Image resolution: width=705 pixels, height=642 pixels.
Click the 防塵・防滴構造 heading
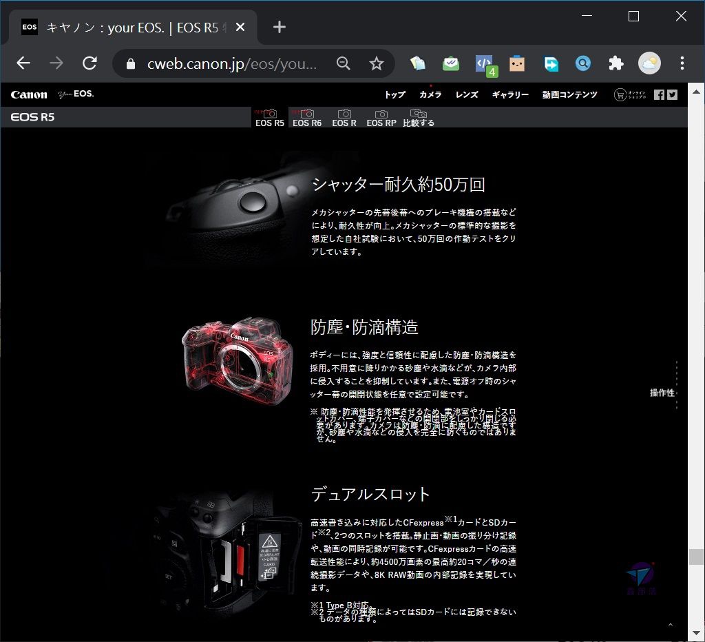(364, 327)
